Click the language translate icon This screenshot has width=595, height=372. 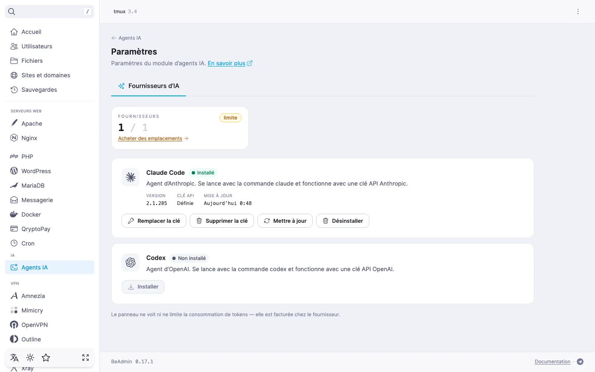14,358
